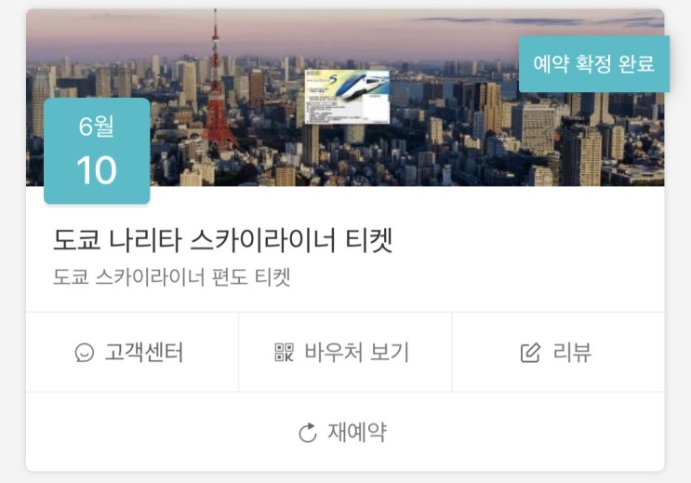Open 고객센터 customer center
This screenshot has width=691, height=483.
pos(132,353)
